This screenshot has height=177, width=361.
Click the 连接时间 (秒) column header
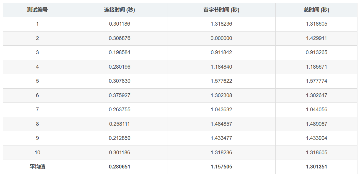[x=119, y=10]
